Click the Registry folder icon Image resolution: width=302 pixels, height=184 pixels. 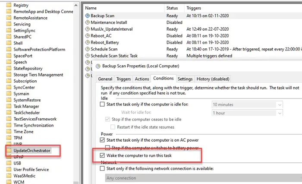9,5
